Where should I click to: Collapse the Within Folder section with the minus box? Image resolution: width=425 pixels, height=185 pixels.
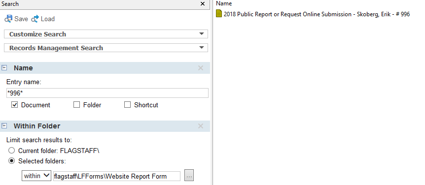pyautogui.click(x=4, y=126)
